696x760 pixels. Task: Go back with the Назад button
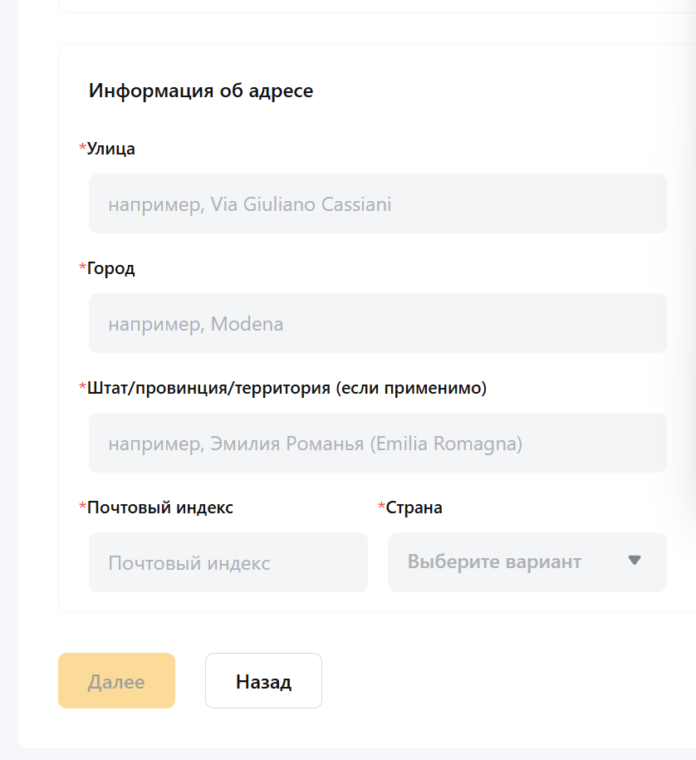tap(263, 681)
